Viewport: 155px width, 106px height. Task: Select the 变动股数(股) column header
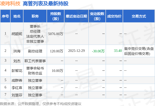[97, 16]
